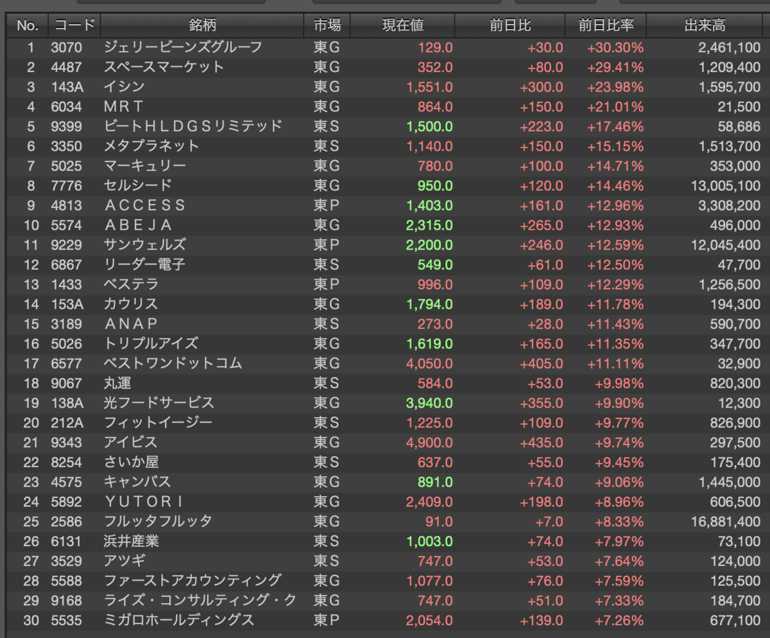Sort by the No. column header
Viewport: 770px width, 638px height.
[28, 26]
